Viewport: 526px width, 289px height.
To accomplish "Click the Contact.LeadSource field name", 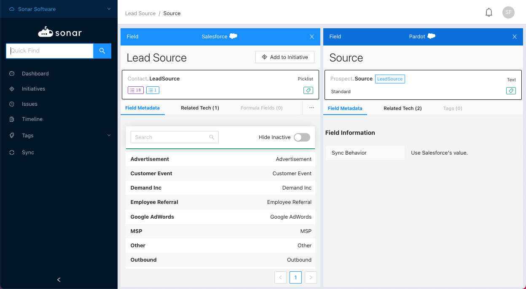I will pos(154,79).
